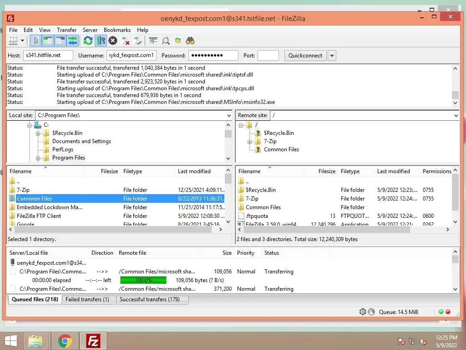Sort local list by Last modified header

tap(200, 171)
